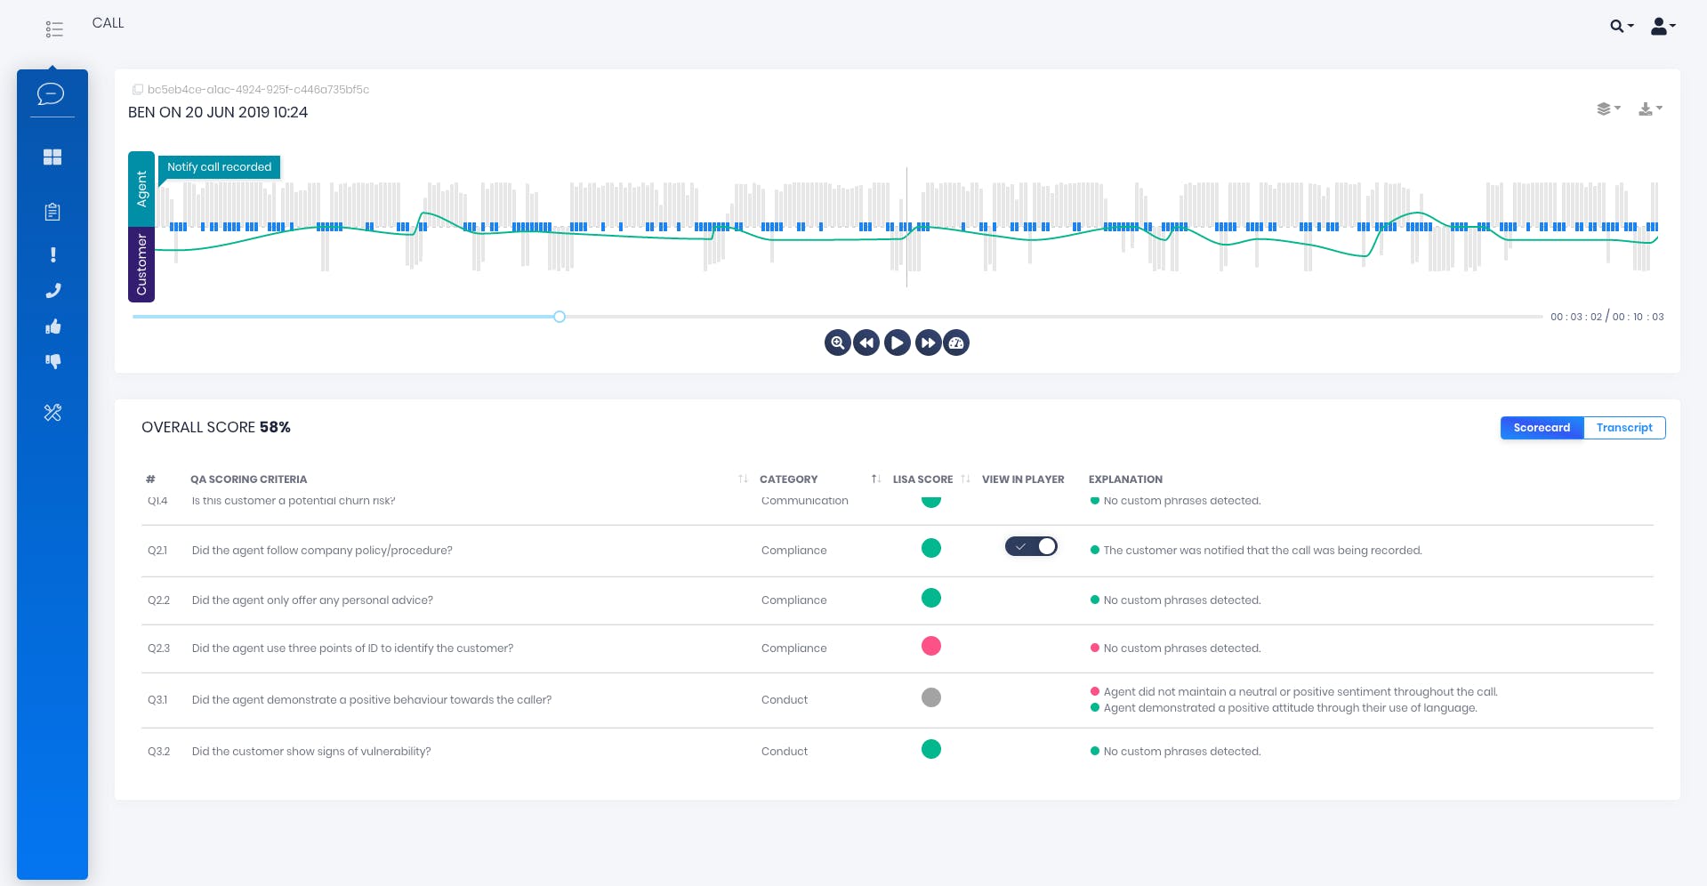Toggle the sidebar menu list icon
This screenshot has height=886, width=1707.
[54, 29]
